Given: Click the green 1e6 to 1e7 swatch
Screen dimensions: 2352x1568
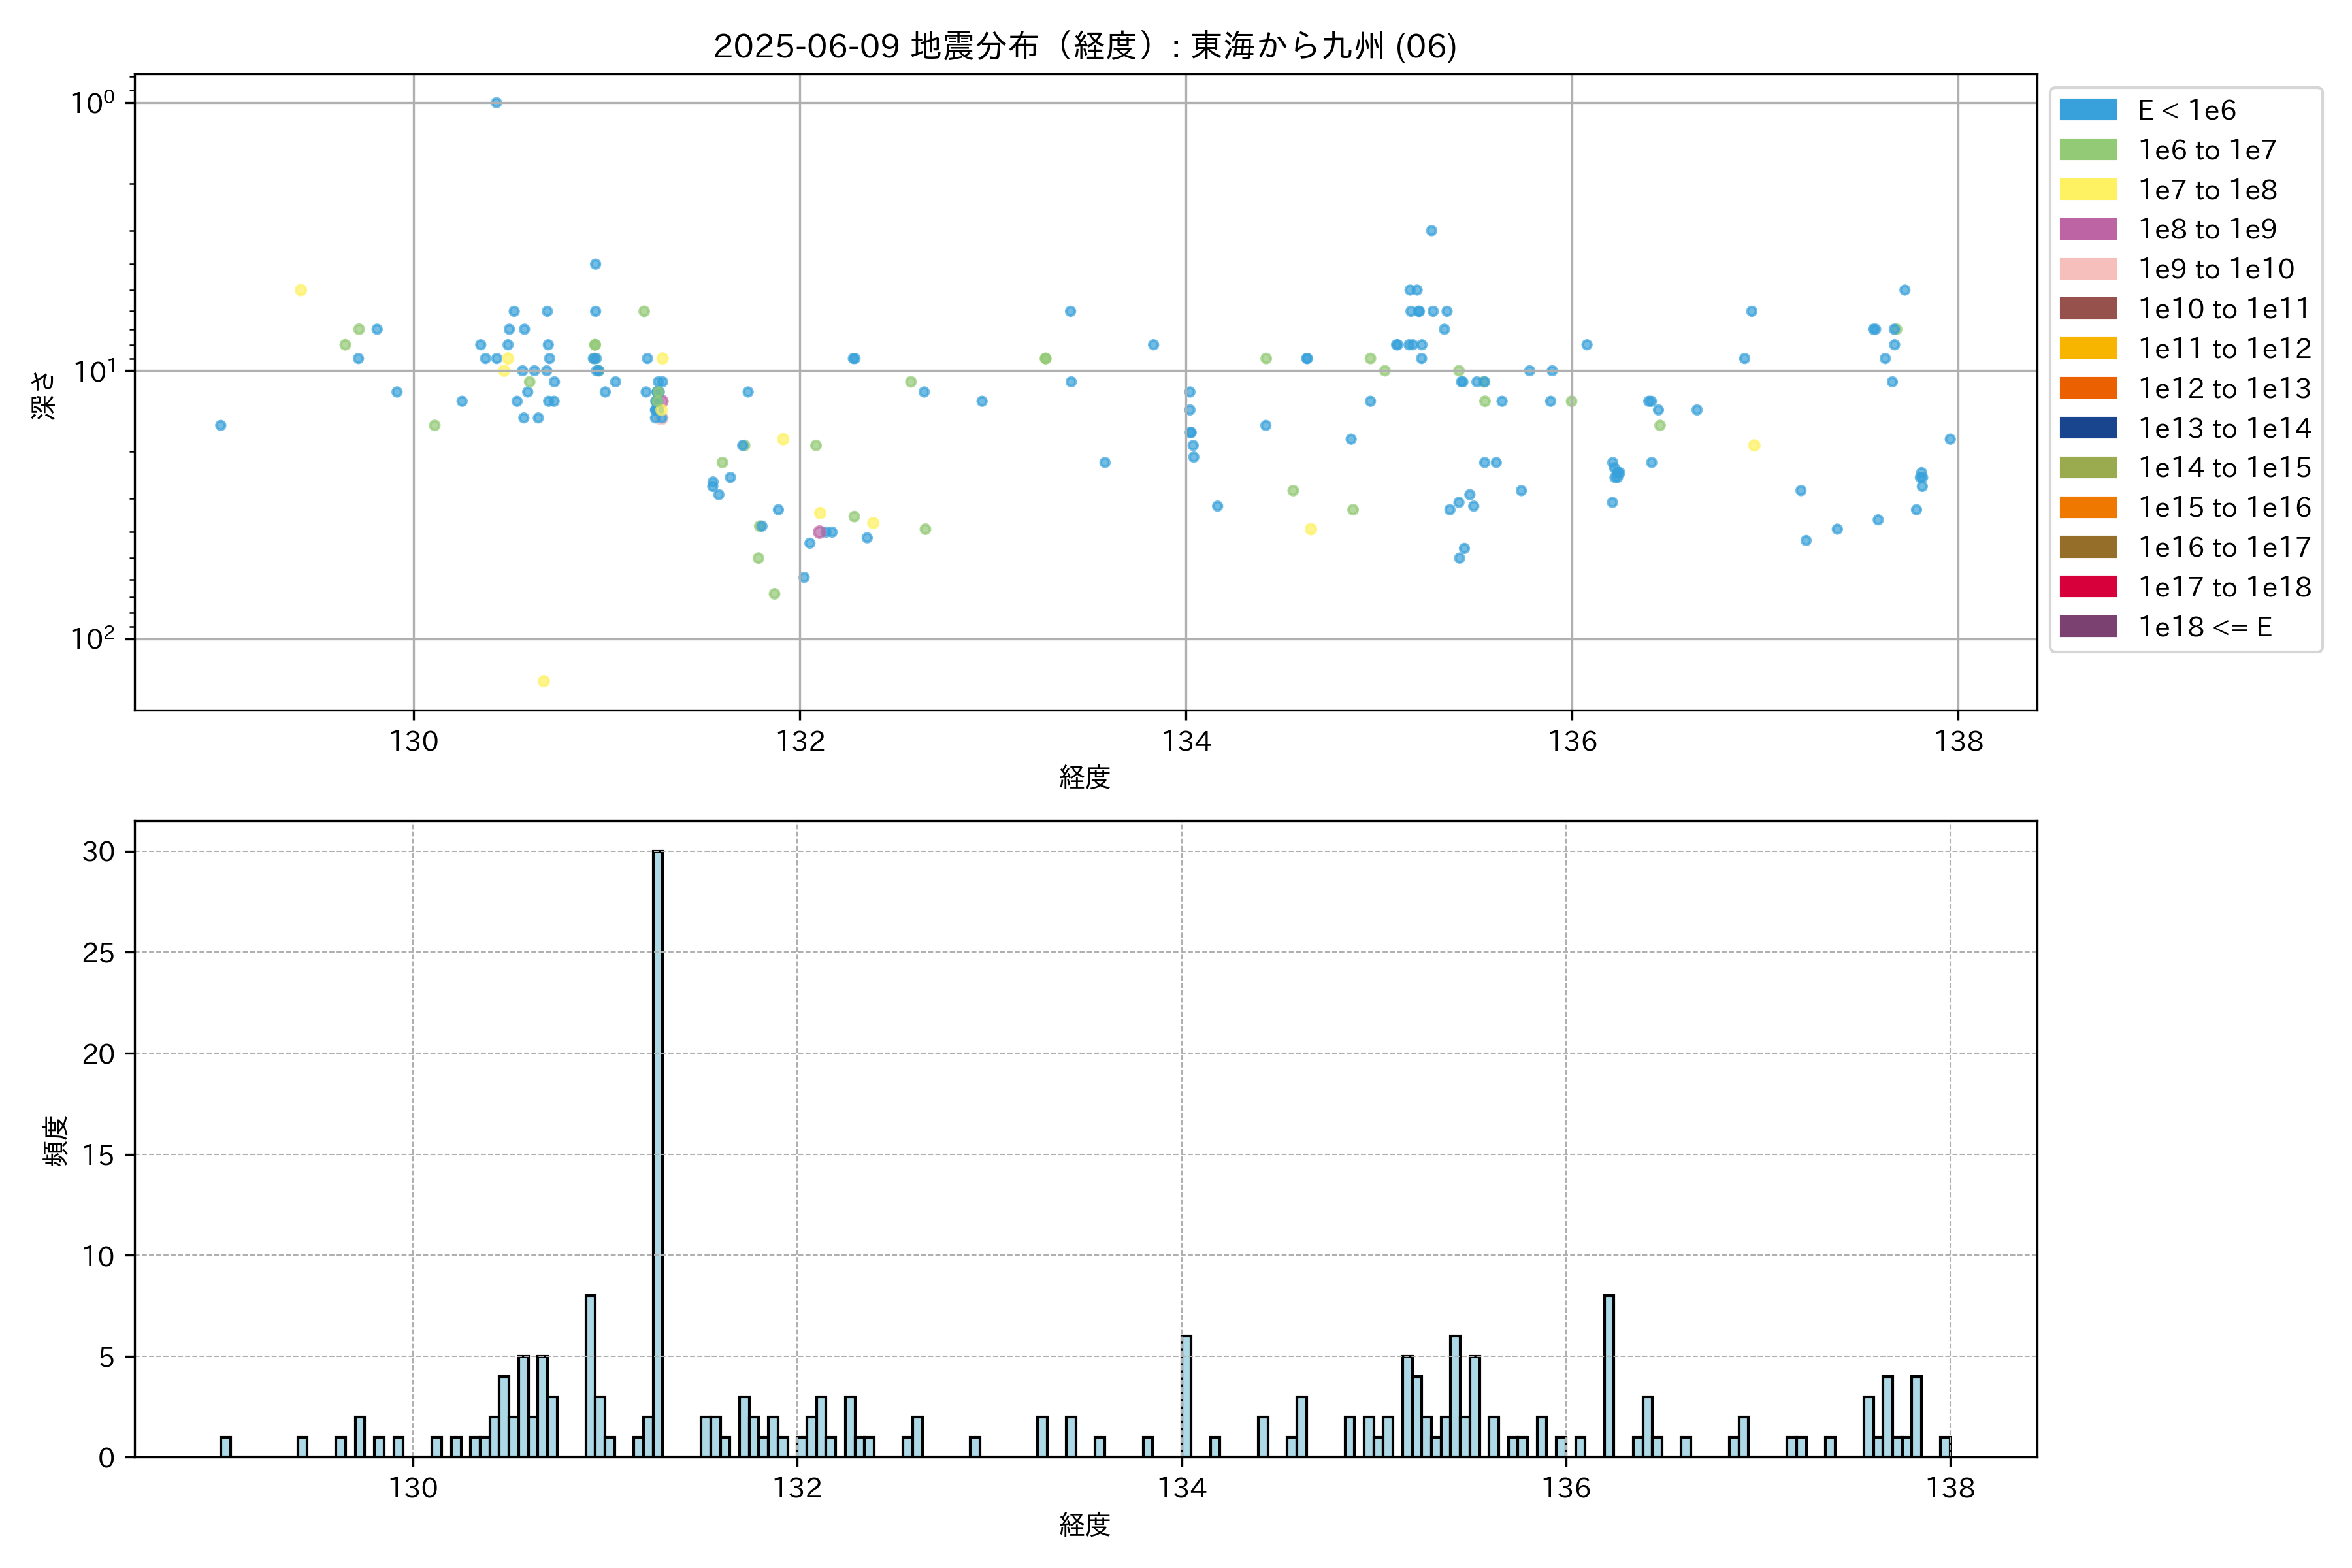Looking at the screenshot, I should coord(2088,150).
